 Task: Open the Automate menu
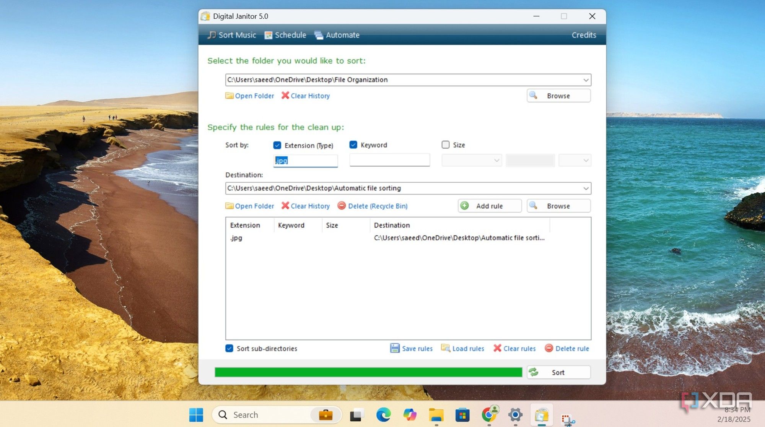click(x=337, y=35)
